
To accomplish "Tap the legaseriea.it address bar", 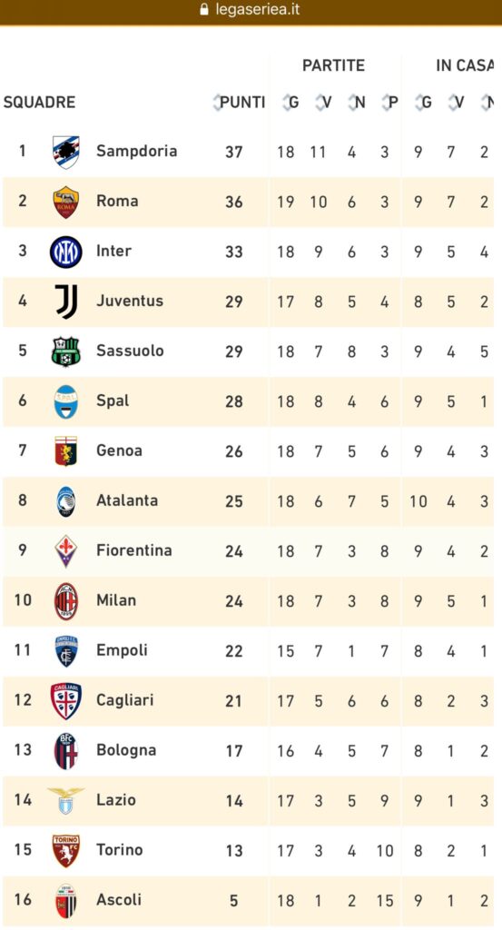I will 251,10.
